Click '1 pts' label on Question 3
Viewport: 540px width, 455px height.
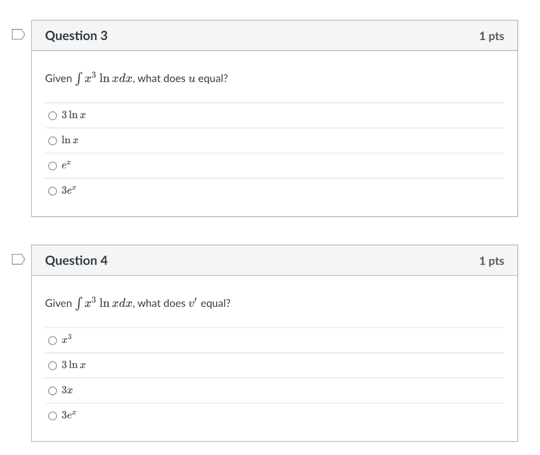tap(491, 36)
